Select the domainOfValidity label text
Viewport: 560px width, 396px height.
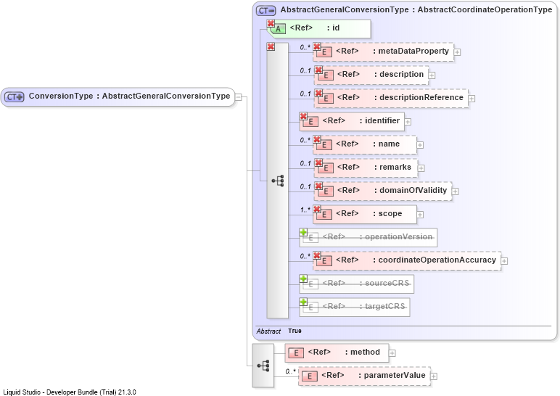[x=413, y=190]
